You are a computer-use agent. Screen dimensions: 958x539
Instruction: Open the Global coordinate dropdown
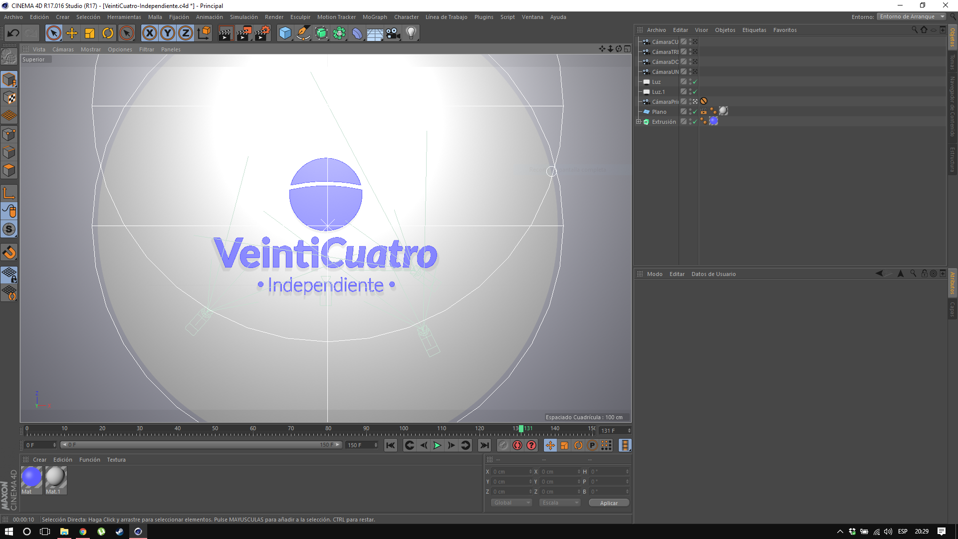click(512, 503)
